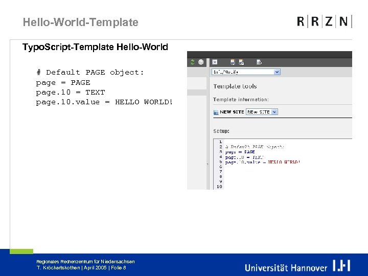The height and width of the screenshot is (276, 368).
Task: Click 'page.10 = TEXT' in the slide code
Action: coord(71,92)
